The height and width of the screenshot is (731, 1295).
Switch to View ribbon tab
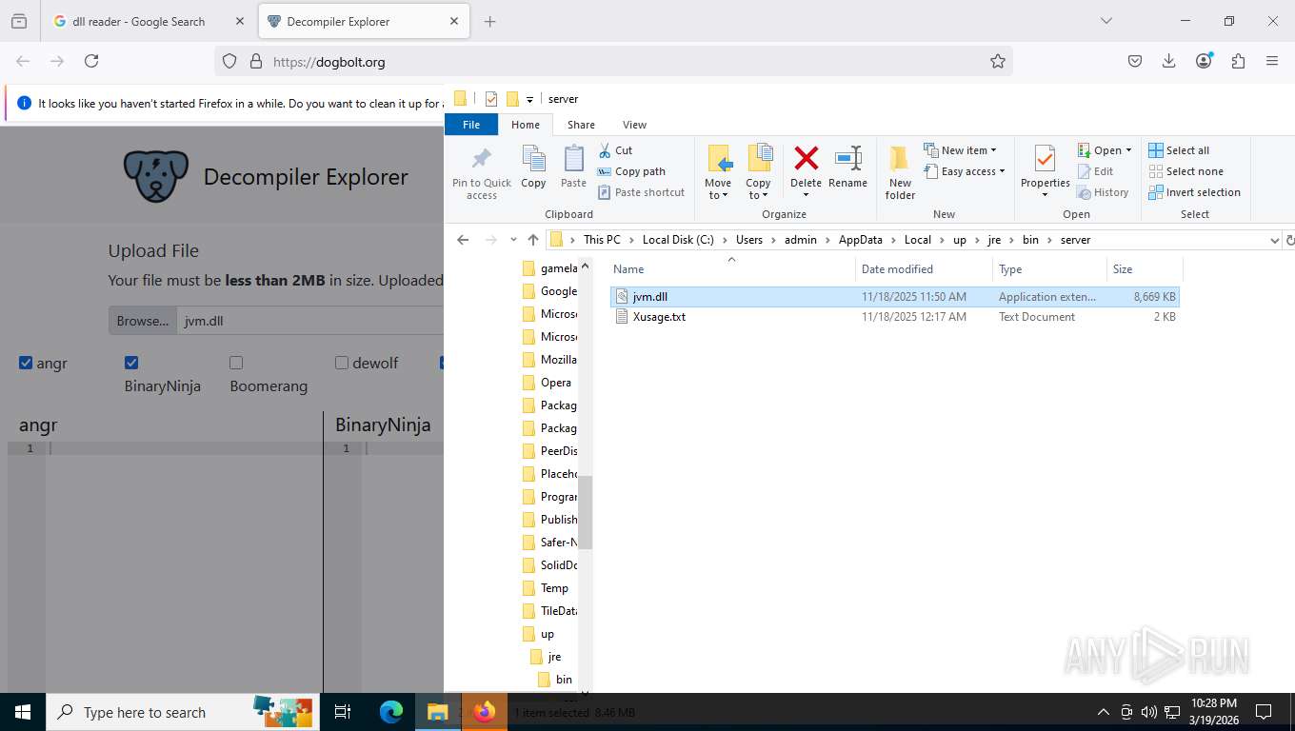tap(634, 125)
